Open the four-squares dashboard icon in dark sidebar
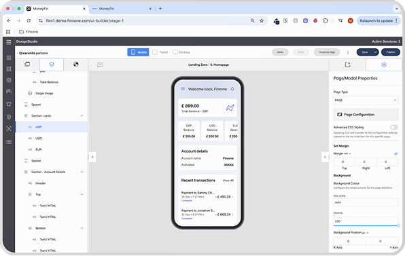Viewport: 405px width, 256px height. [9, 58]
